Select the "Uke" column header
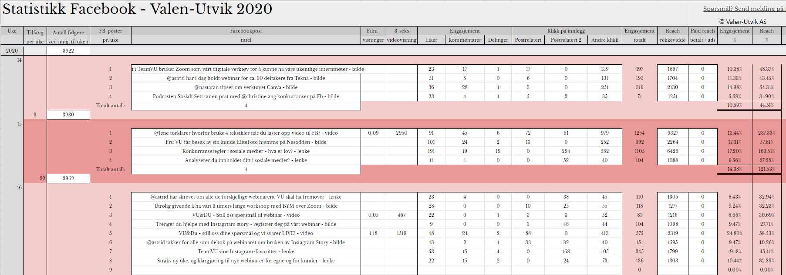The image size is (786, 275). point(12,31)
